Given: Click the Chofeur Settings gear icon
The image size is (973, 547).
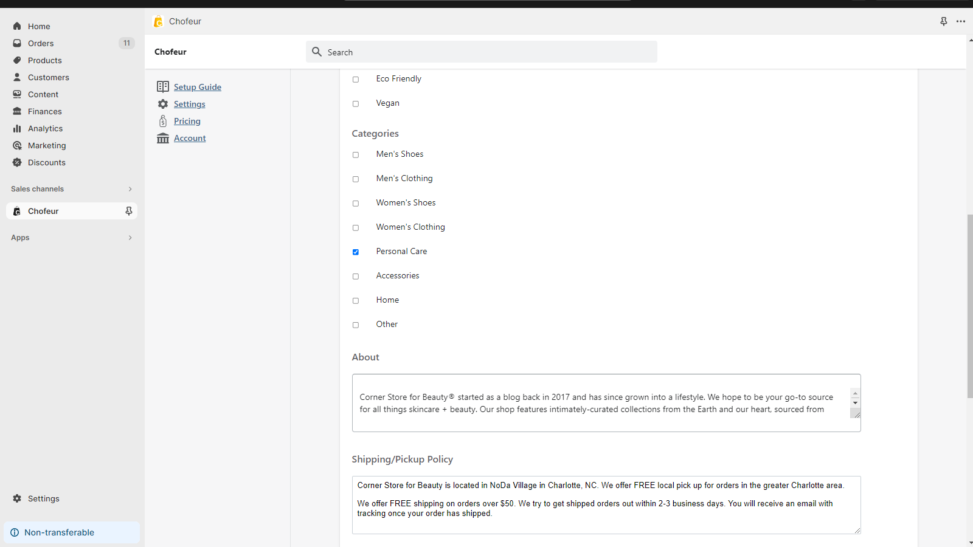Looking at the screenshot, I should [163, 104].
